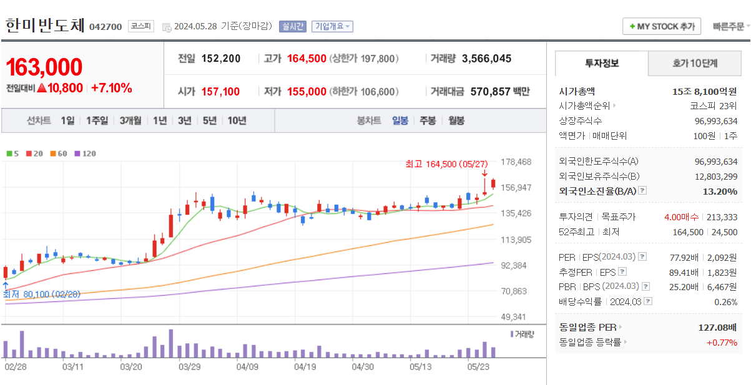Image resolution: width=751 pixels, height=385 pixels.
Task: Click the help icon next to 외국인소진율(B/A)
Action: [x=642, y=191]
